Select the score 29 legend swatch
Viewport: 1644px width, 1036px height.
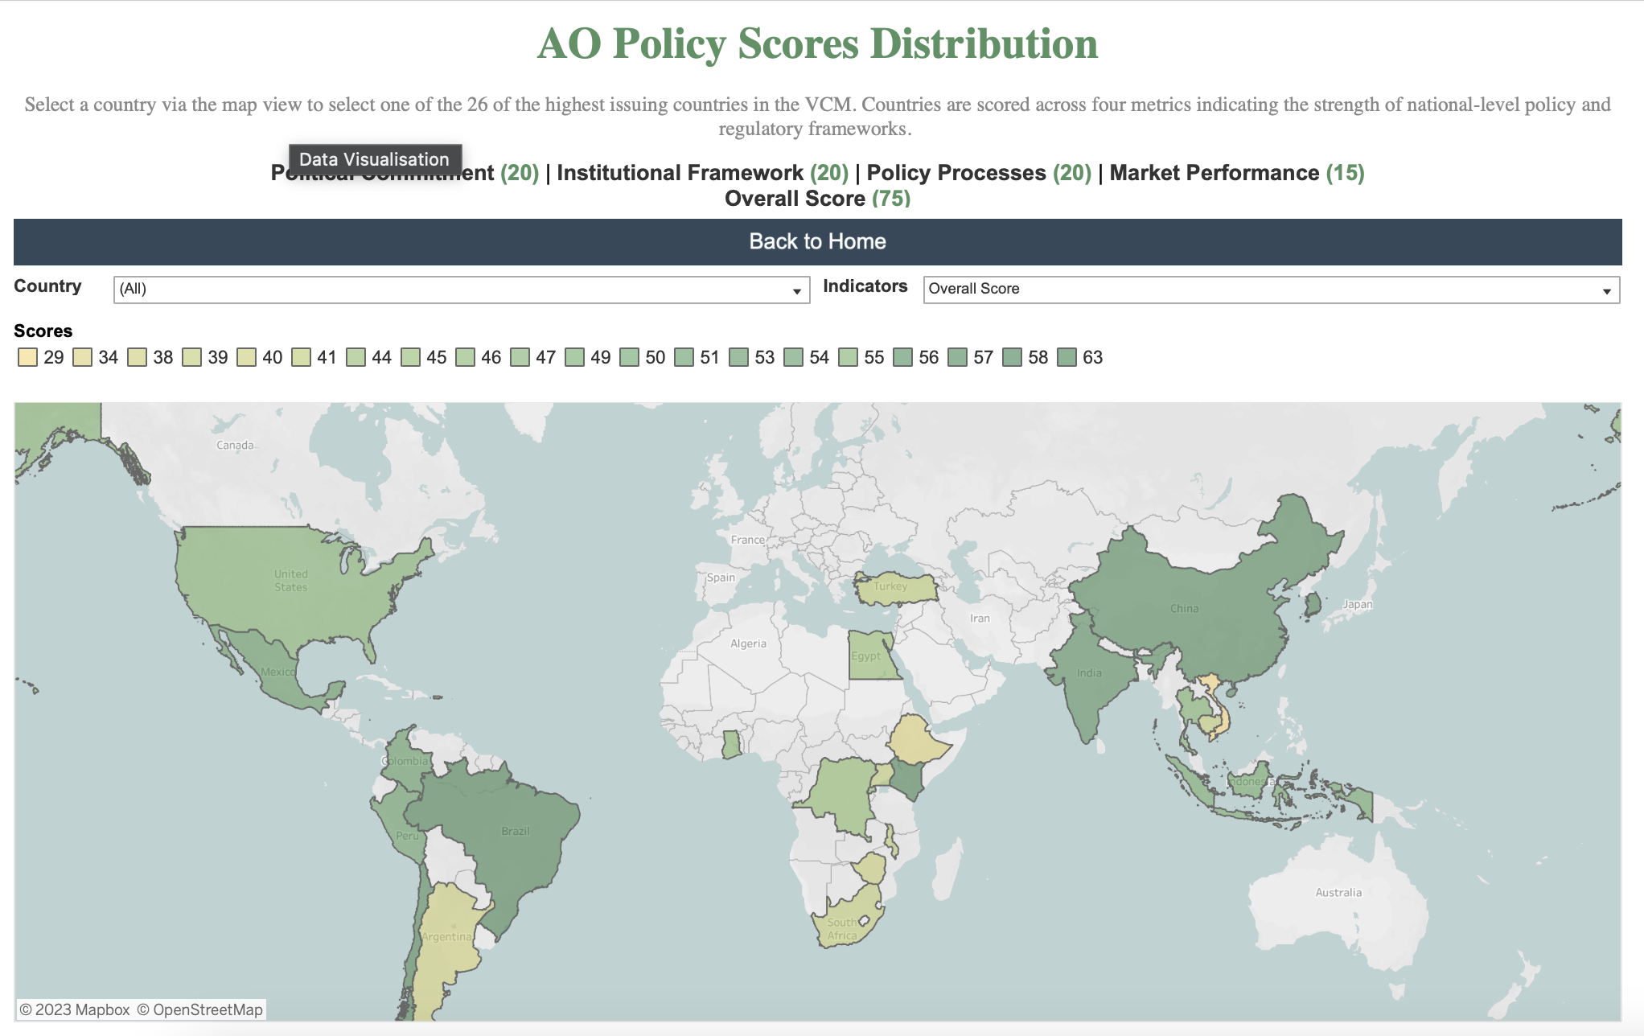point(28,357)
